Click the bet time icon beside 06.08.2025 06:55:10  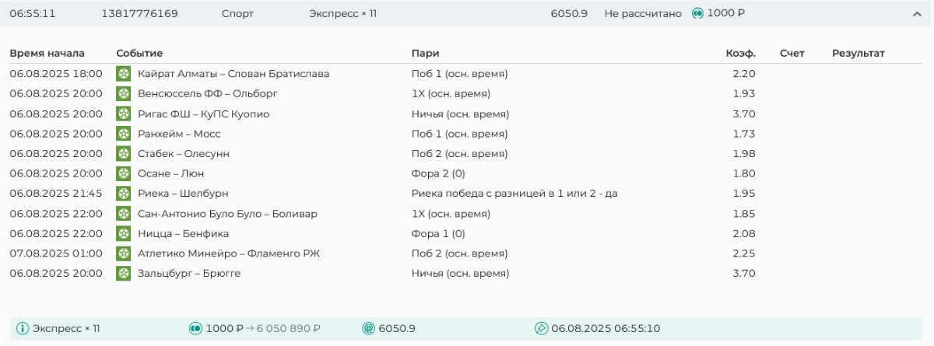(541, 329)
